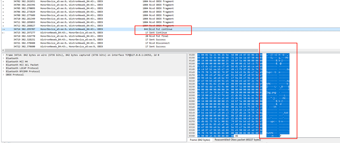Switch to Reassembled Obex packet tab

237,140
